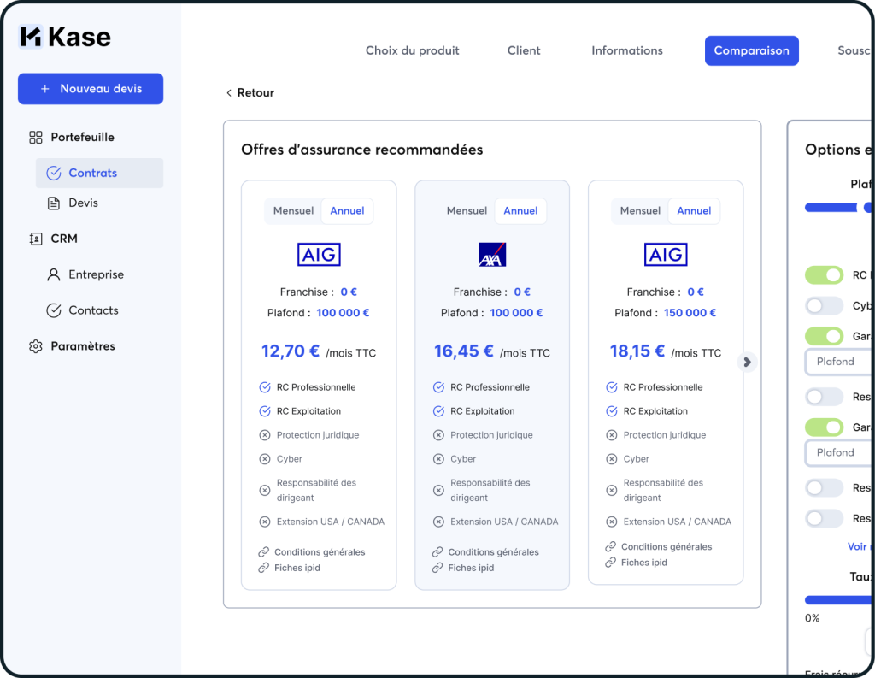Click the Paramètres gear icon
Screen dimensions: 875x678
pyautogui.click(x=36, y=346)
